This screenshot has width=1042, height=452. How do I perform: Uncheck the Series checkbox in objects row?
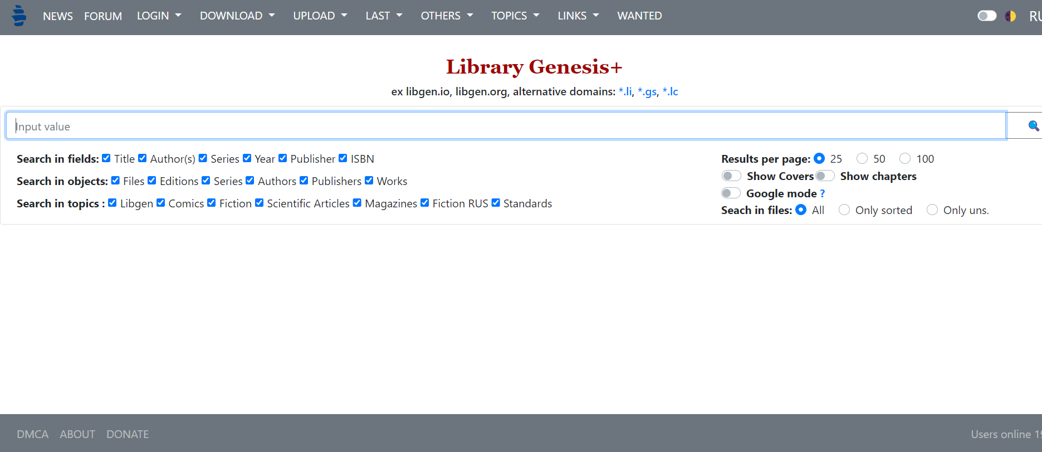tap(206, 181)
